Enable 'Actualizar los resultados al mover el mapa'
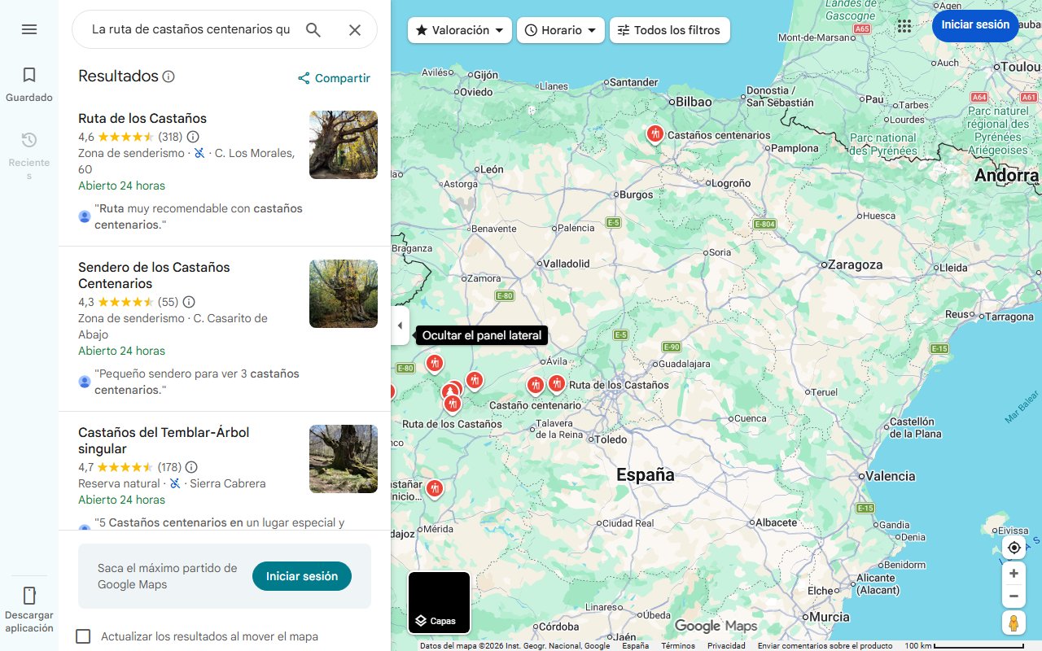 83,636
